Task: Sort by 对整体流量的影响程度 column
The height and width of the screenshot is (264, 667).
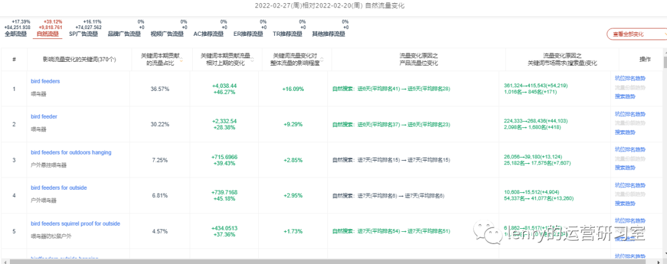Action: 322,59
